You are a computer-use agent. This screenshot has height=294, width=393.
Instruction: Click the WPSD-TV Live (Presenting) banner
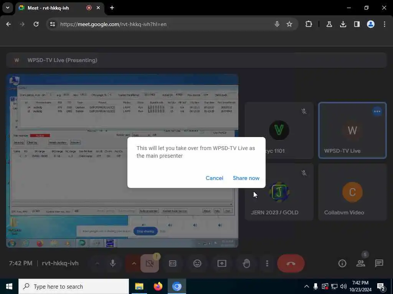(196, 60)
